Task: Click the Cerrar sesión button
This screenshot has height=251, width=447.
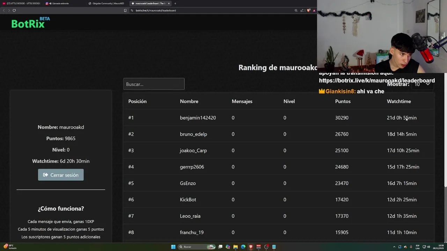Action: (61, 175)
